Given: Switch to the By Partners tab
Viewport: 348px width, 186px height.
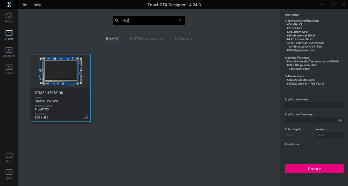Looking at the screenshot, I should (x=183, y=39).
